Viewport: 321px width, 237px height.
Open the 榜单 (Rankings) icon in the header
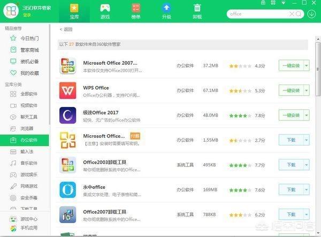[x=136, y=9]
